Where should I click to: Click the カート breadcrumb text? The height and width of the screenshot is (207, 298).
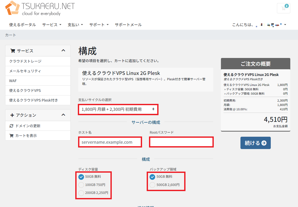pos(11,35)
